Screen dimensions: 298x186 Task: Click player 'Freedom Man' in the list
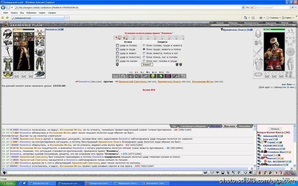[276, 152]
